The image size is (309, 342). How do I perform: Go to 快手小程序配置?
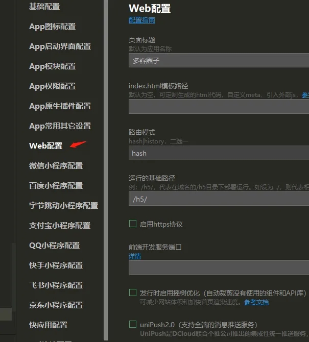(56, 265)
